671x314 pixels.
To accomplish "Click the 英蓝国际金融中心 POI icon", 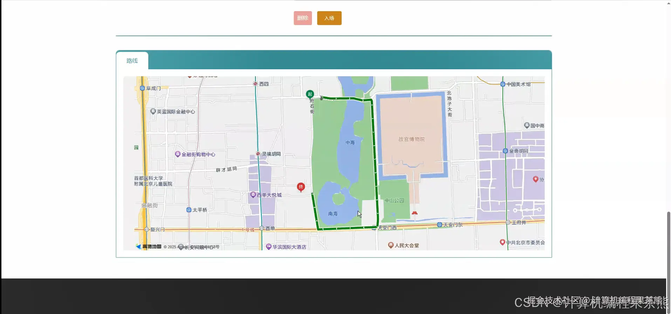I will point(153,112).
